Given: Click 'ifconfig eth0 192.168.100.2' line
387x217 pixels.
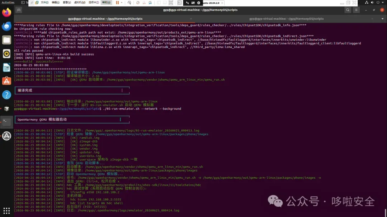Looking at the screenshot, I should [x=95, y=192].
